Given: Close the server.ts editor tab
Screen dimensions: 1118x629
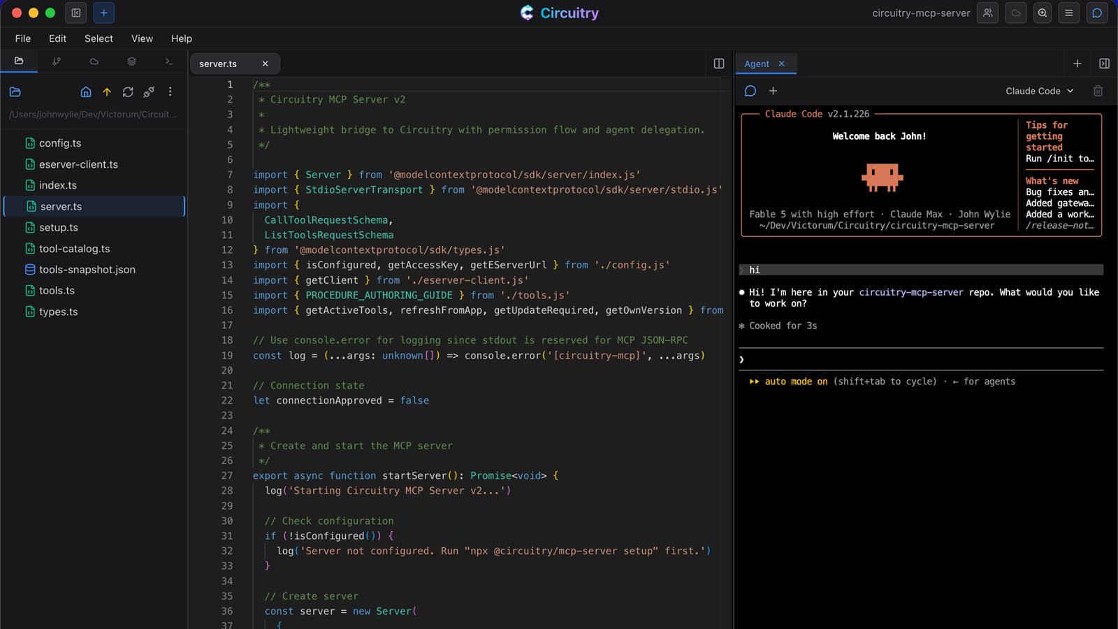Looking at the screenshot, I should 266,64.
